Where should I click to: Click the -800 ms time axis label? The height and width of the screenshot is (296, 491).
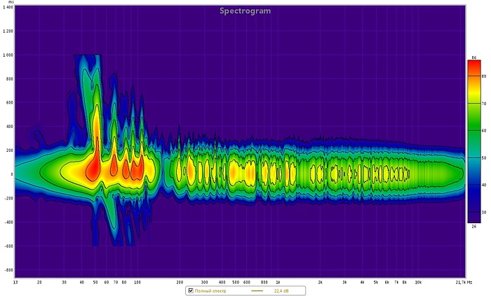(x=8, y=270)
